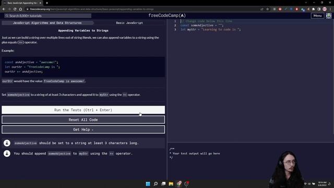Click the green-blue translate extension icon
The height and width of the screenshot is (188, 334).
point(303,9)
